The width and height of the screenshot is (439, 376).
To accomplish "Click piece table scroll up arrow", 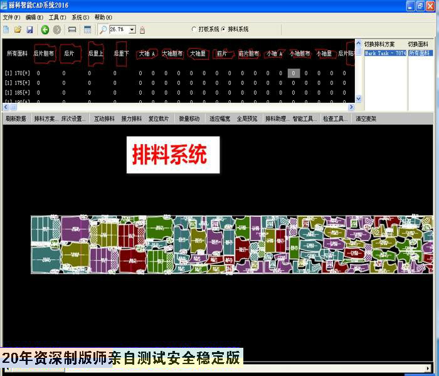I will tap(358, 43).
